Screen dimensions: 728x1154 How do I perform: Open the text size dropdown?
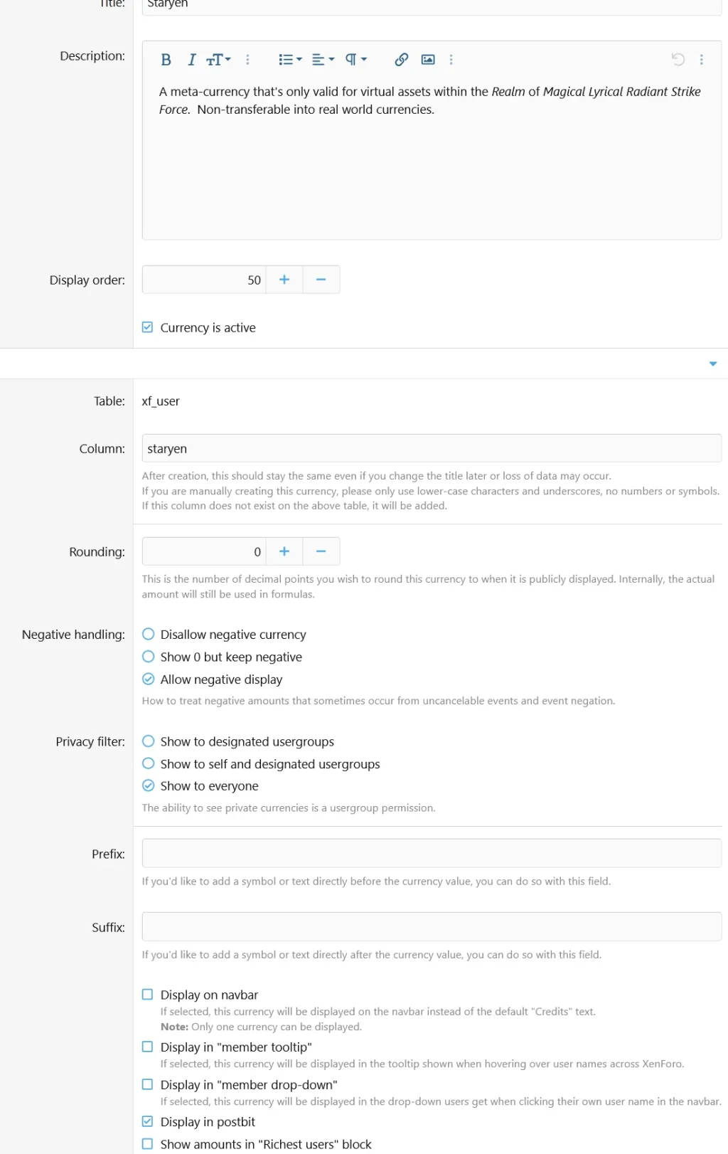(x=218, y=60)
